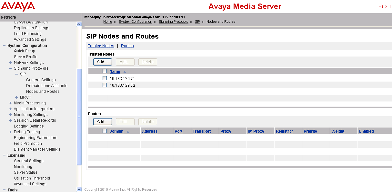The image size is (392, 193).
Task: Sort routes by Proxy column
Action: pos(226,131)
